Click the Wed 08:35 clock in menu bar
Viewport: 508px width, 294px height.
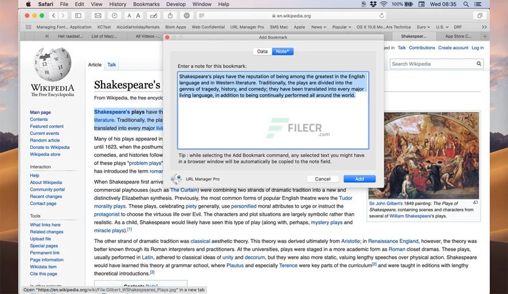click(x=443, y=4)
